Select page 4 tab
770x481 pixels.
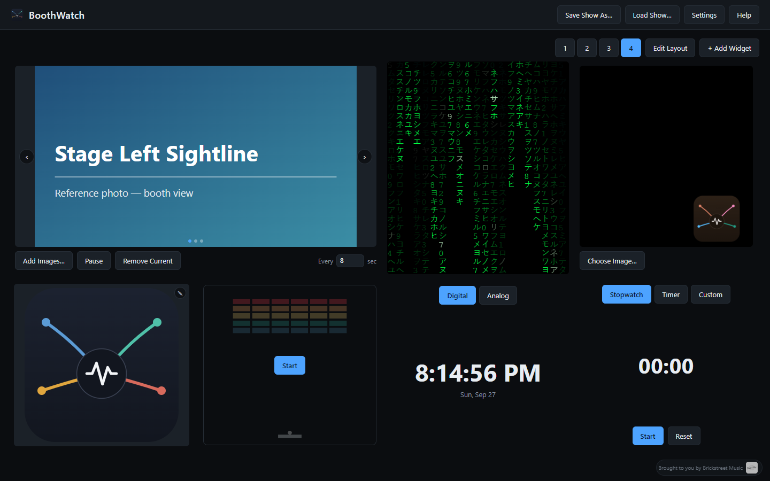click(631, 48)
